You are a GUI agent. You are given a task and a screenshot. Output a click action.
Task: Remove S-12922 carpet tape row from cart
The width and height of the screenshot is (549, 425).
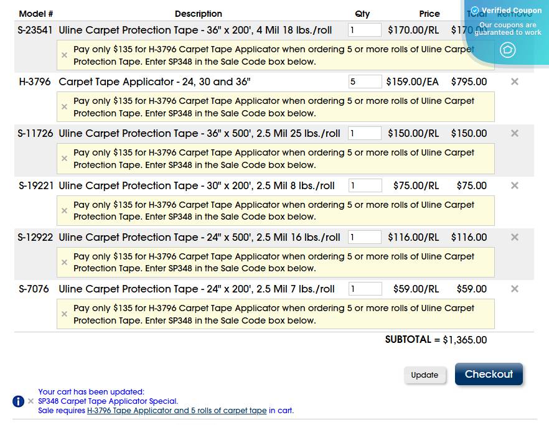pyautogui.click(x=514, y=237)
